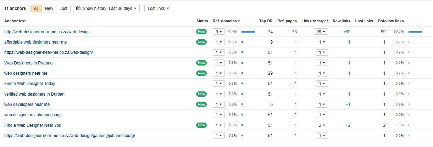
Task: Switch filter to New anchors
Action: click(x=49, y=9)
